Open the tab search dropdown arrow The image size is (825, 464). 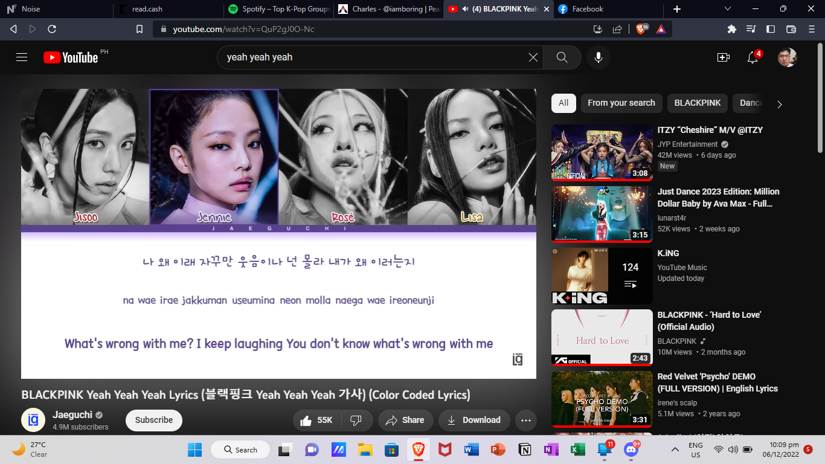point(728,9)
